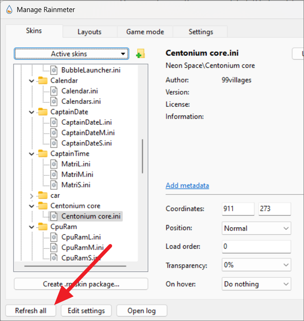This screenshot has width=304, height=321.
Task: Click the Refresh all button
Action: coord(31,310)
